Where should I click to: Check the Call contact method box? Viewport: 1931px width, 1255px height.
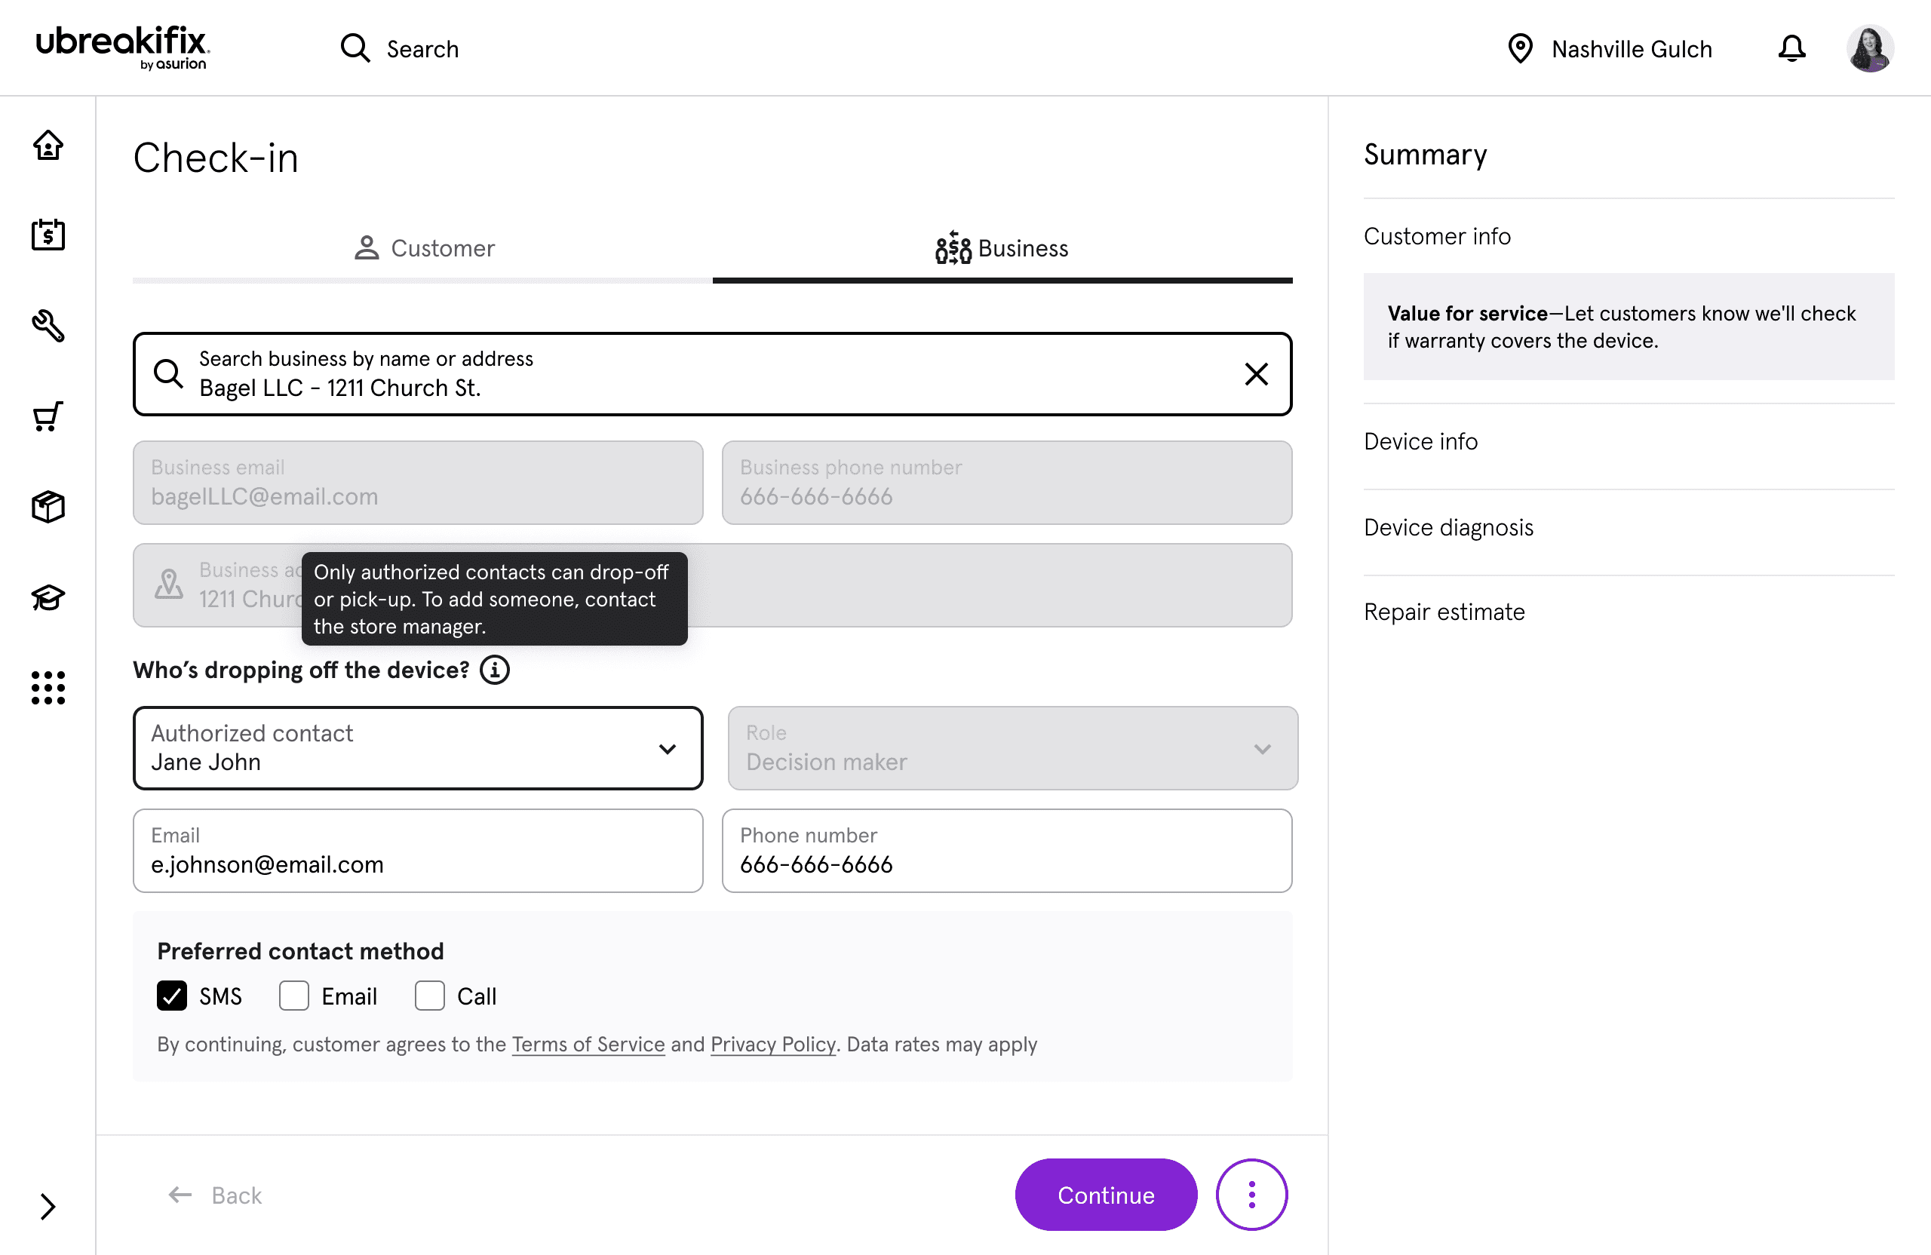point(429,996)
